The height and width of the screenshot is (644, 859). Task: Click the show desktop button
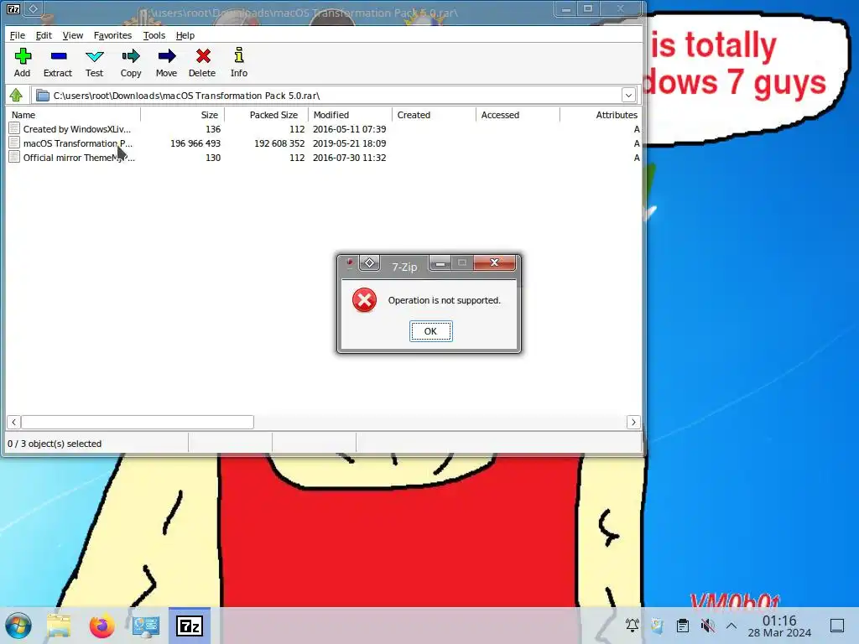point(837,625)
